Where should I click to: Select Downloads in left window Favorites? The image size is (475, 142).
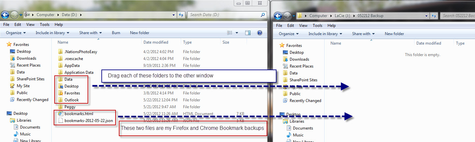[x=26, y=58]
